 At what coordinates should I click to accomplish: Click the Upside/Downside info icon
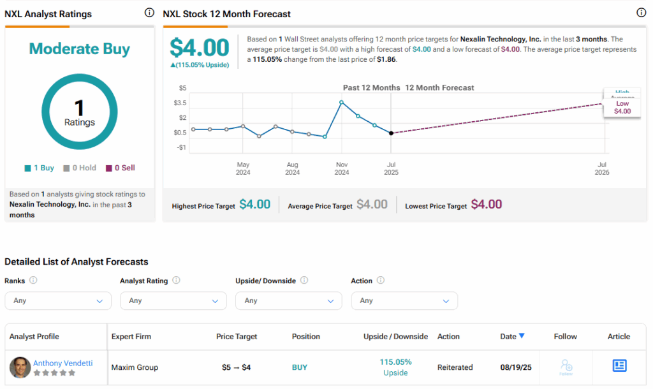point(304,280)
